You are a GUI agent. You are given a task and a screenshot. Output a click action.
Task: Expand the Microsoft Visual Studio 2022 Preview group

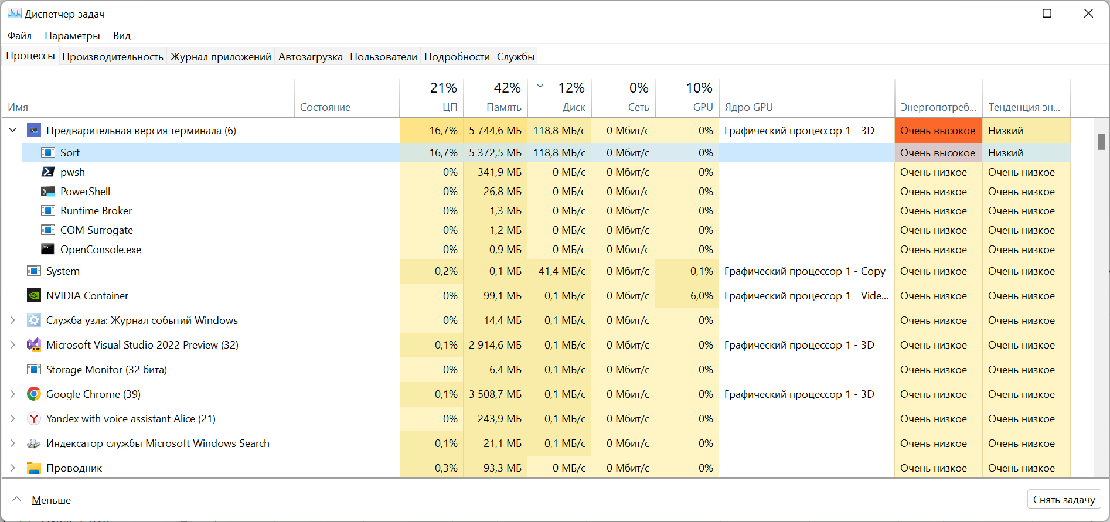(x=13, y=344)
